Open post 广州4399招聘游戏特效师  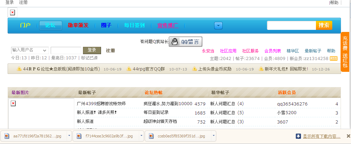click(x=101, y=104)
